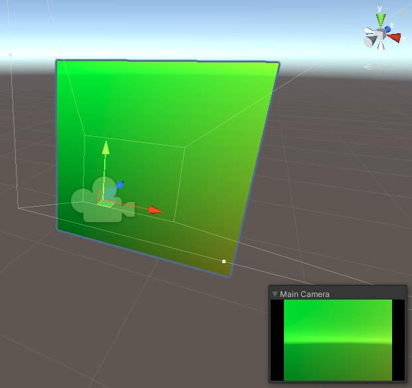Click the XZ plane square on the move gizmo

tap(107, 203)
